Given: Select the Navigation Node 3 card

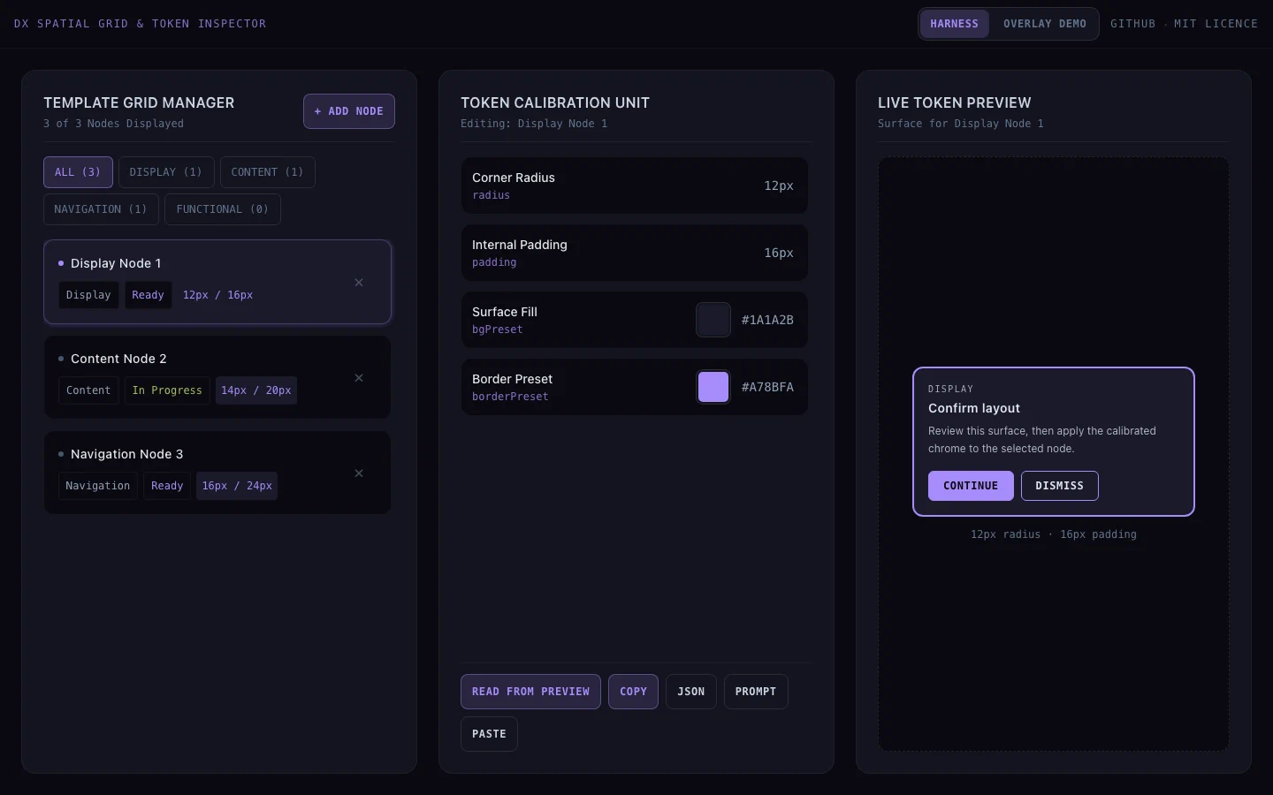Looking at the screenshot, I should 217,473.
